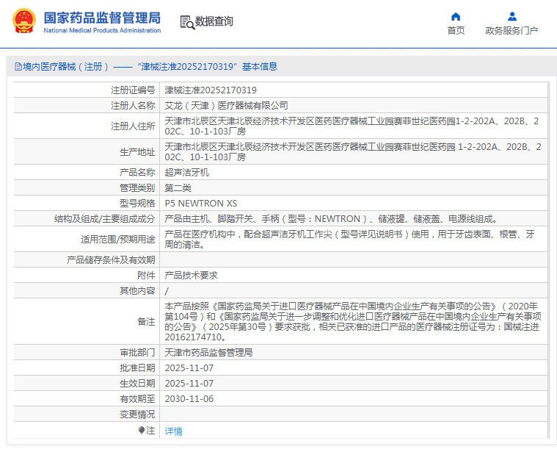Open the 详情 link
Screen dimensions: 557x452
click(173, 431)
